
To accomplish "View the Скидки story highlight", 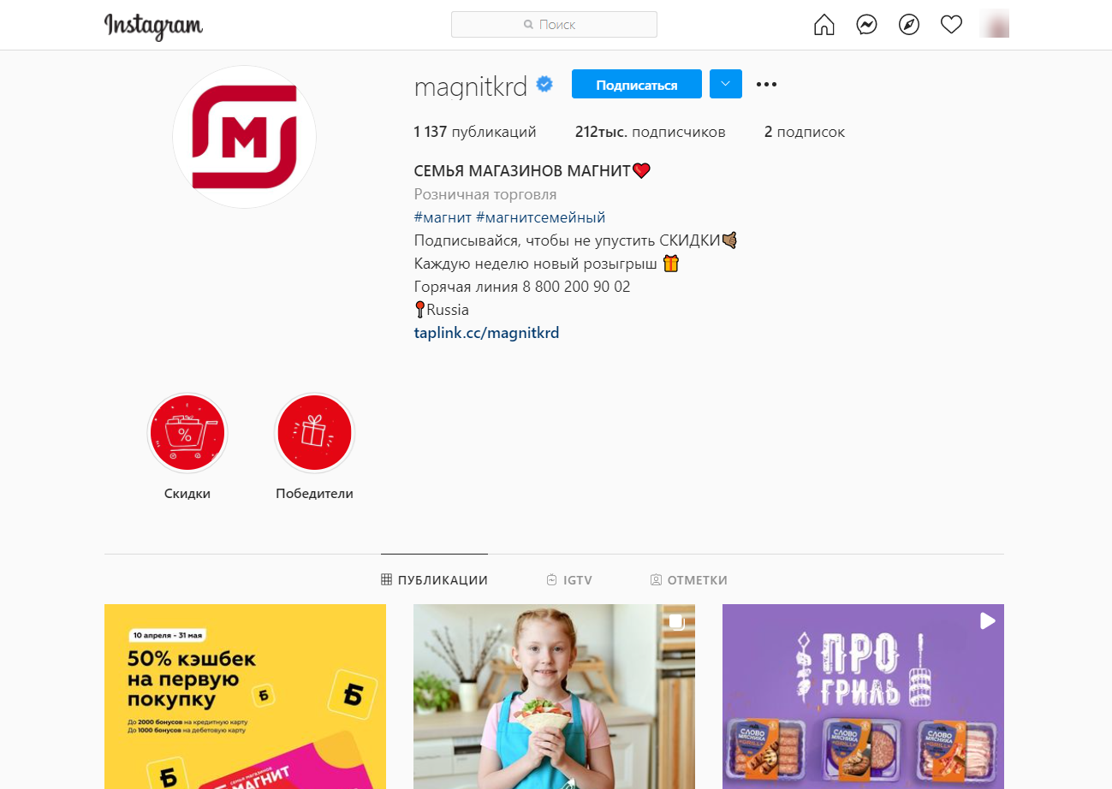I will click(187, 434).
